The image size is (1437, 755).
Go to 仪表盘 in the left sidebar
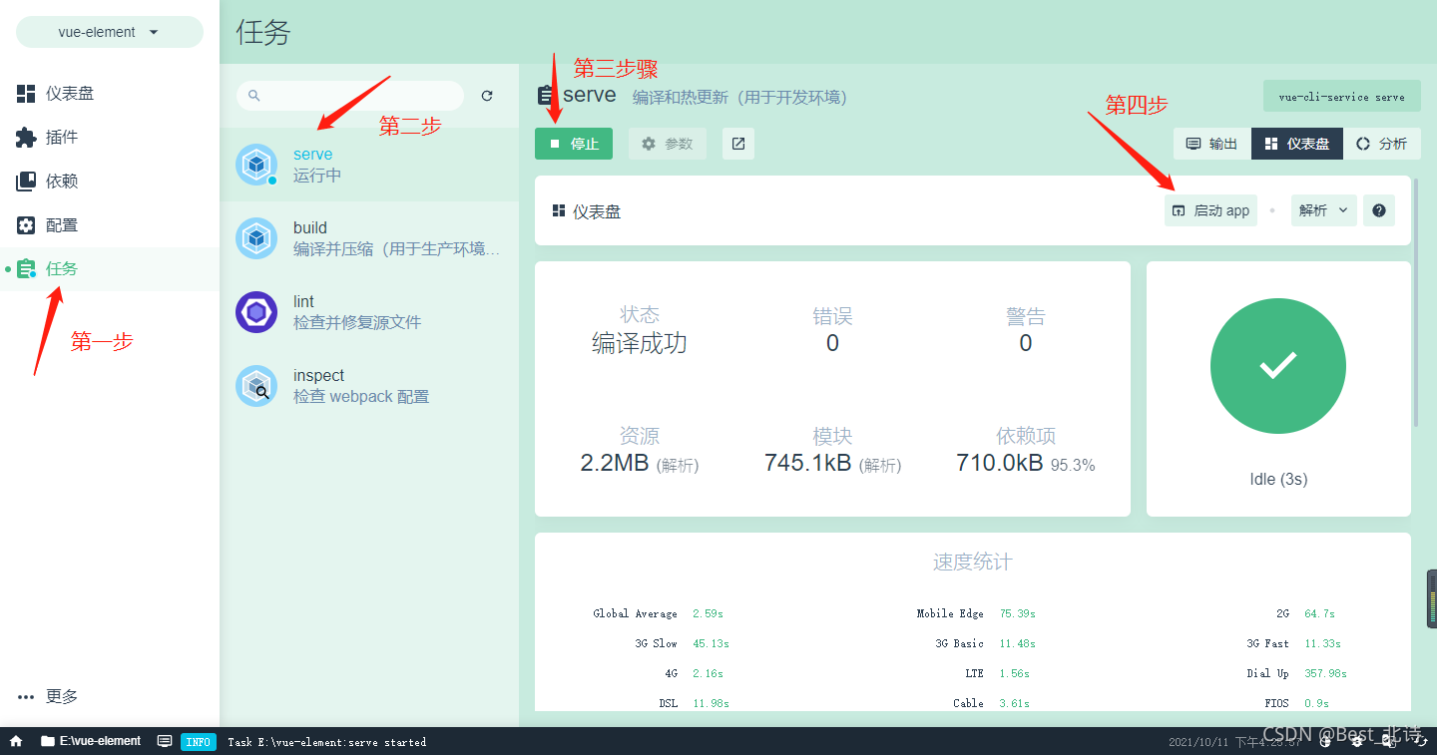[110, 93]
